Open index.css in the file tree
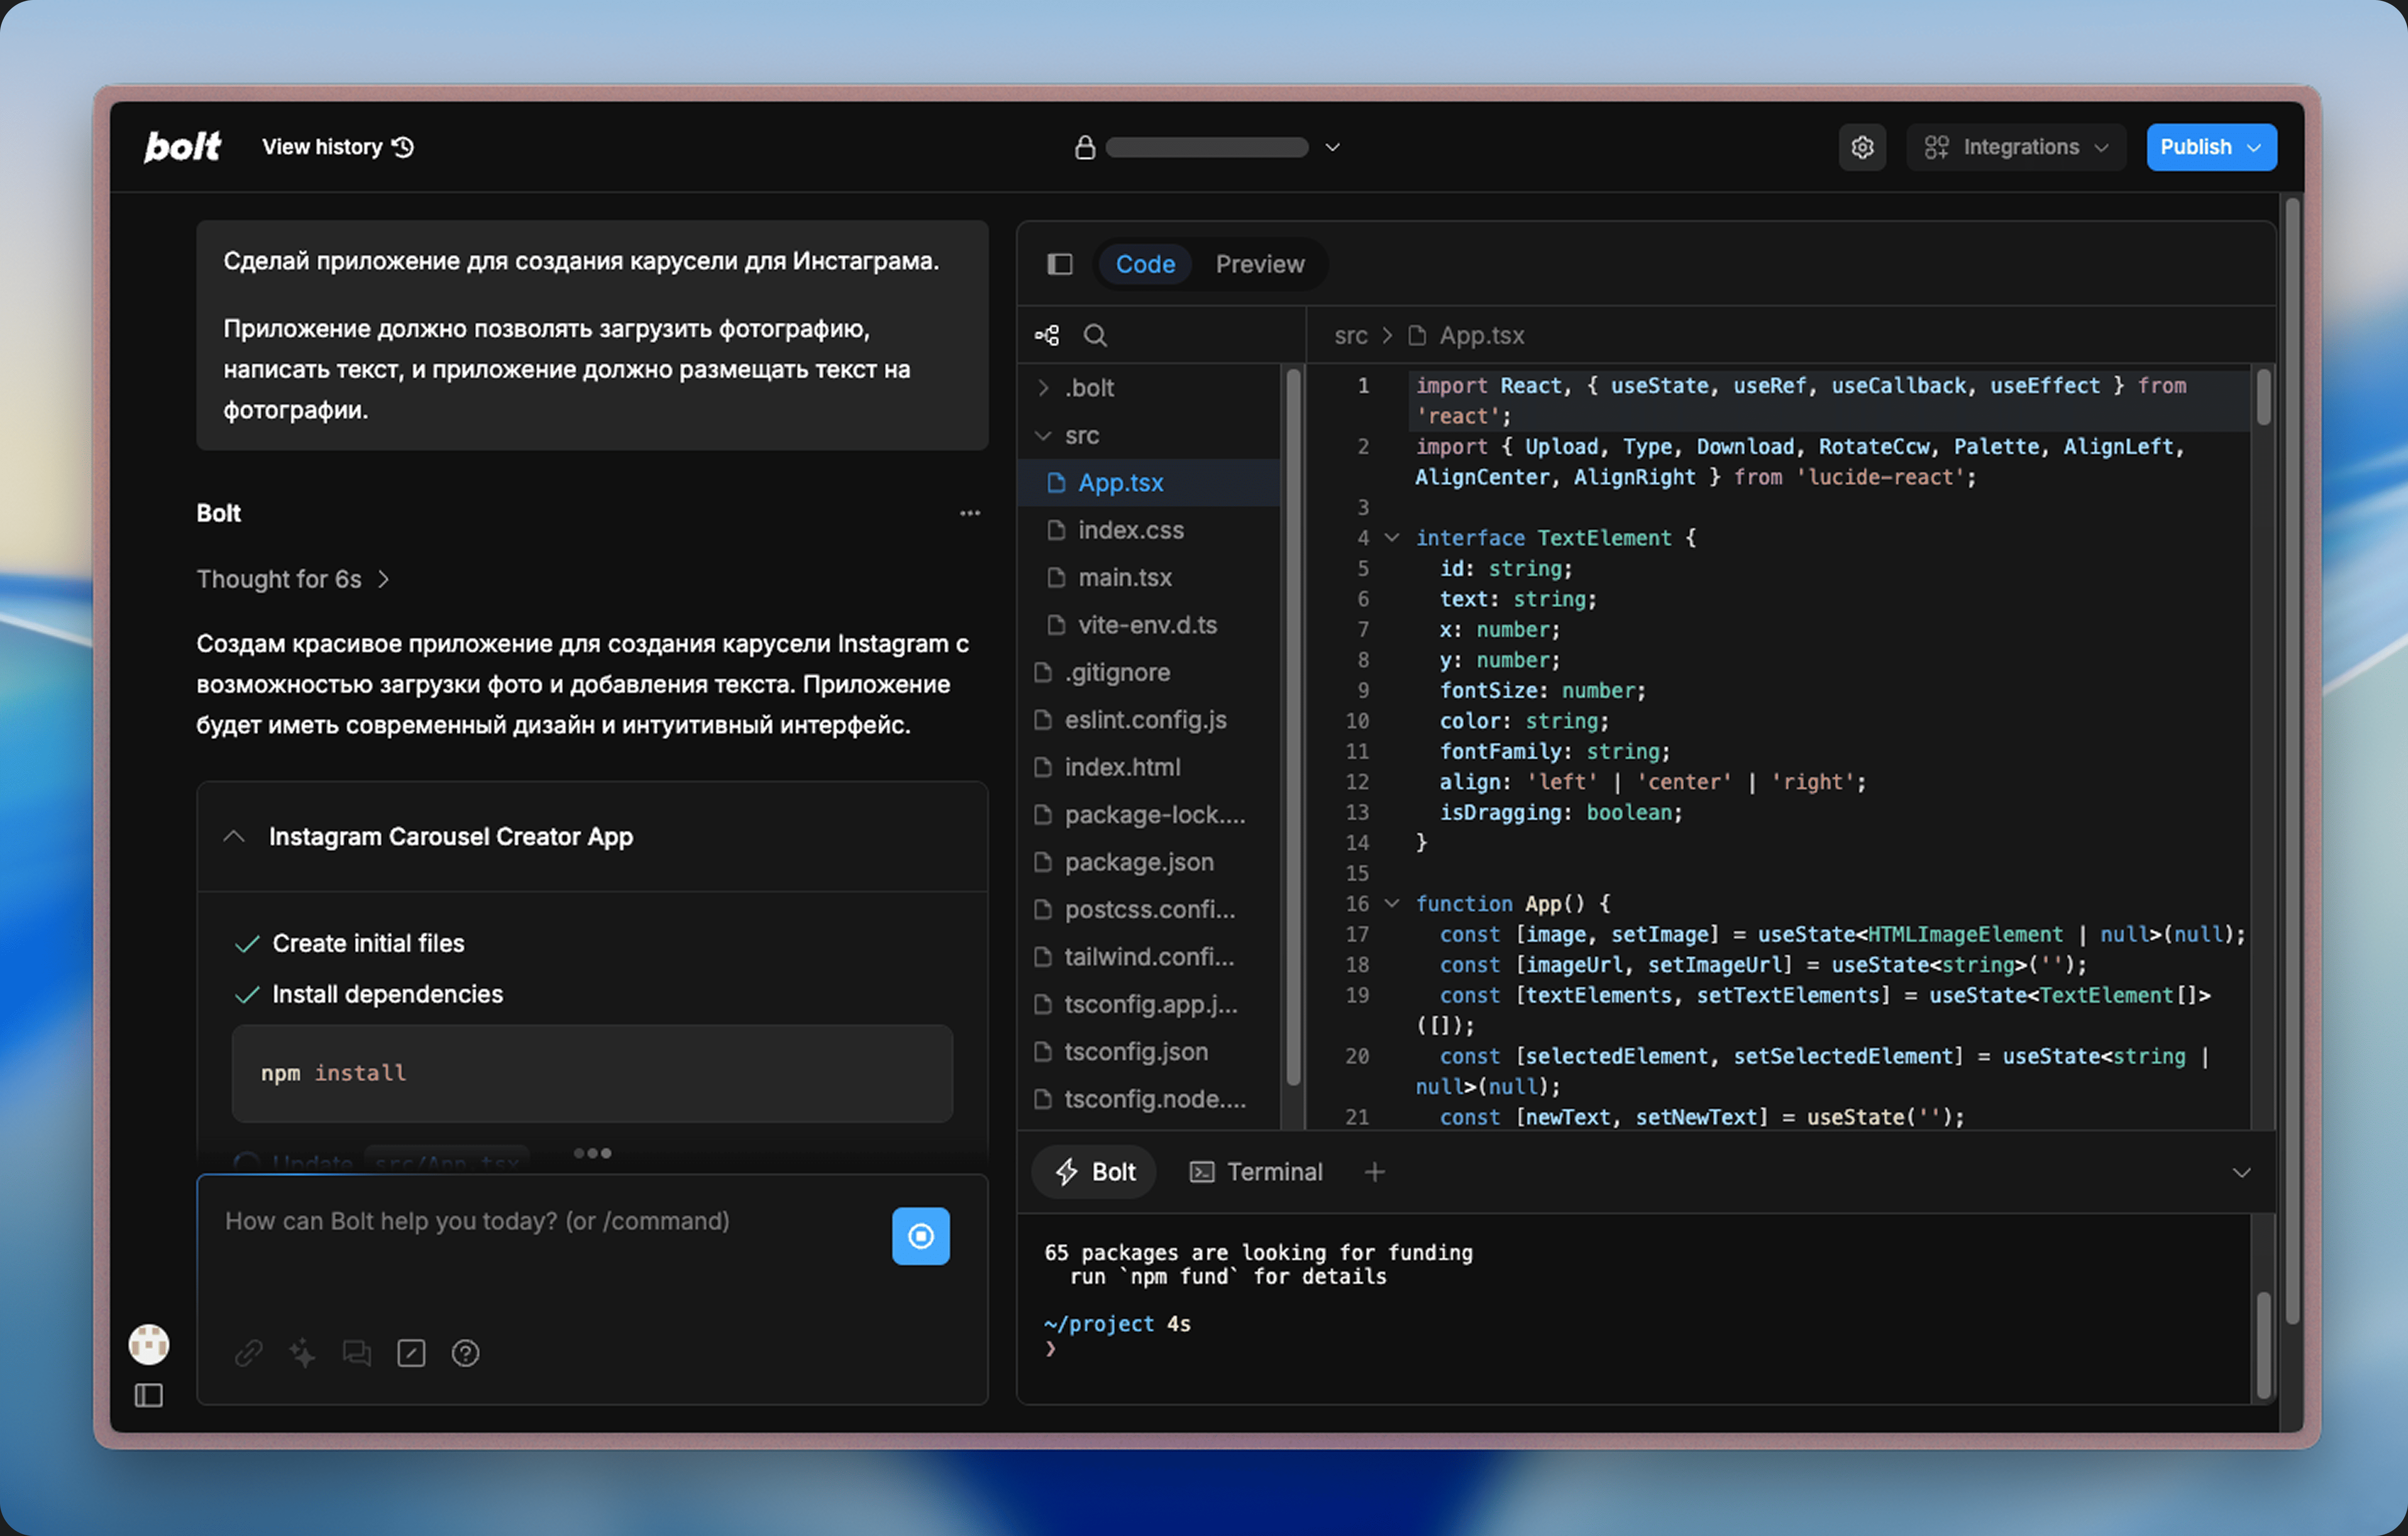This screenshot has width=2408, height=1536. point(1130,530)
